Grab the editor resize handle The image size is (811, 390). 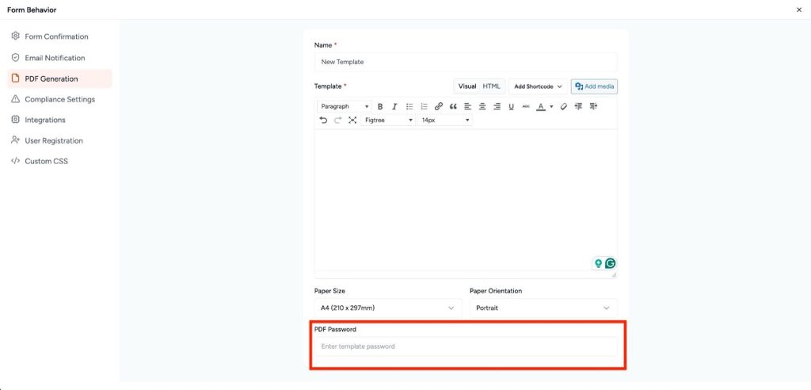[614, 275]
